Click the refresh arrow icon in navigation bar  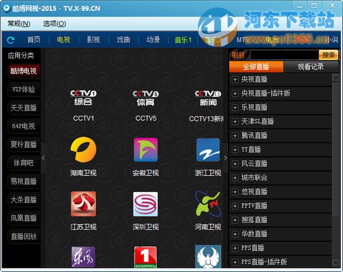(x=10, y=40)
